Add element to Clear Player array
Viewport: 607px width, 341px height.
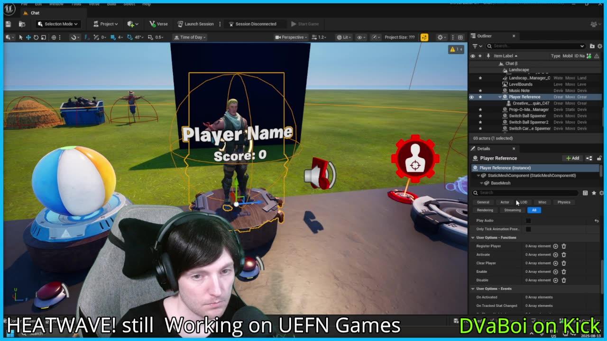(555, 263)
